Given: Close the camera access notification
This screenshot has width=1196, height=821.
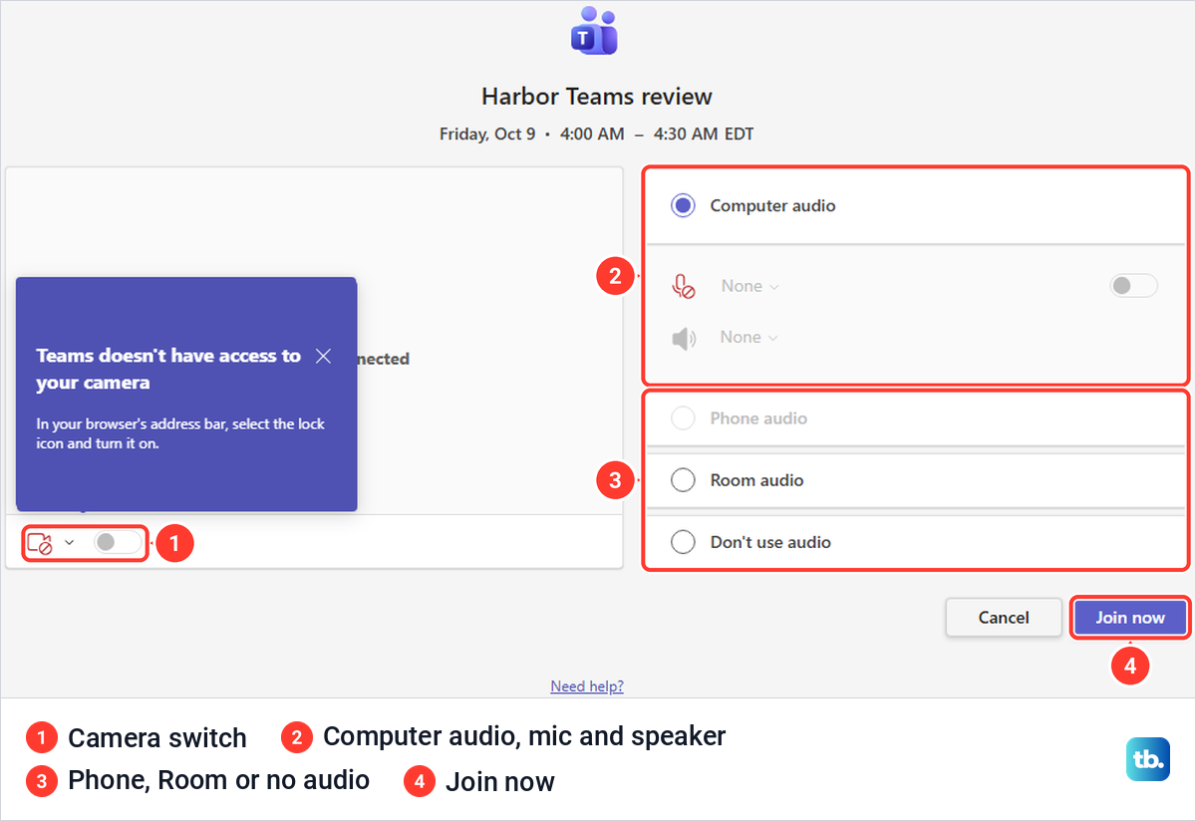Looking at the screenshot, I should [x=323, y=356].
